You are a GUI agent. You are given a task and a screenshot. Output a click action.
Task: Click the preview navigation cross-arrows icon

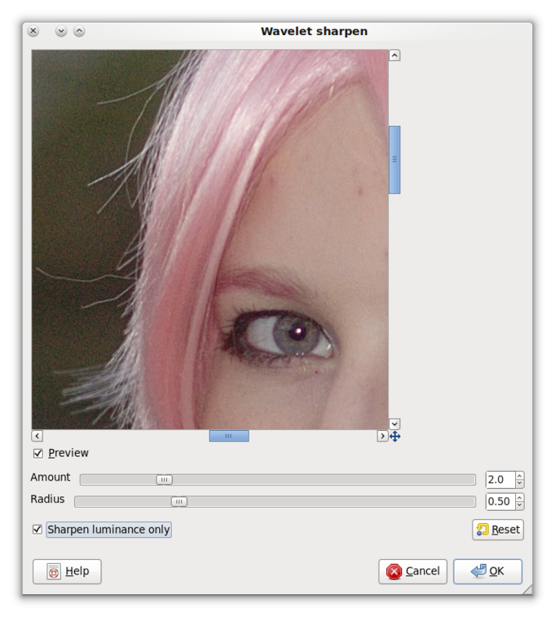[395, 437]
